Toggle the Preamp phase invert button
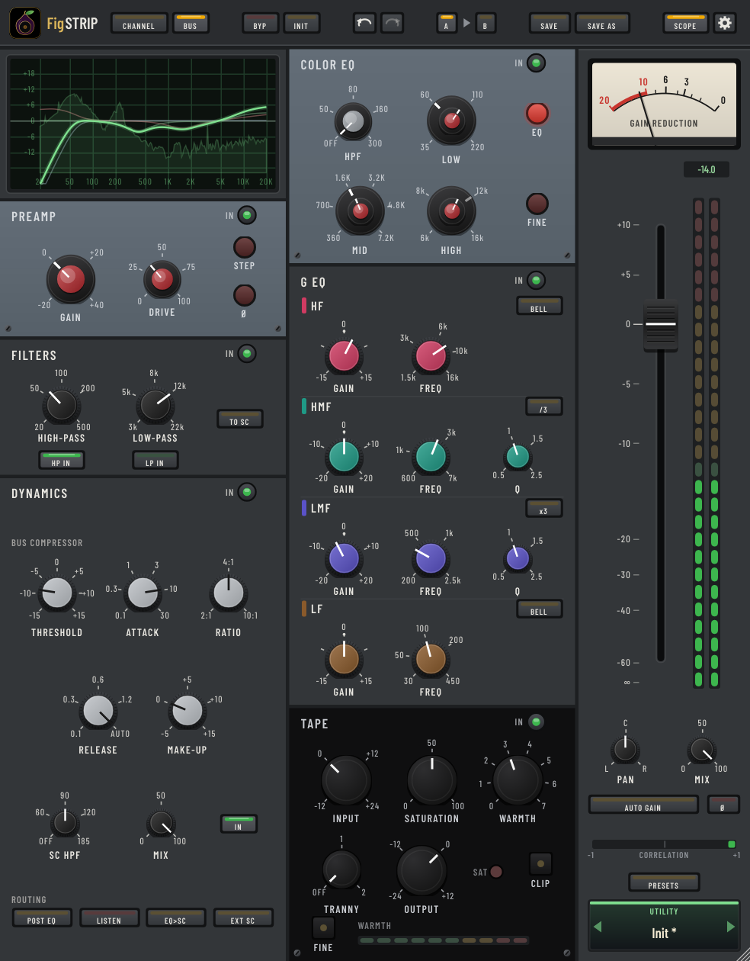This screenshot has height=961, width=750. (244, 295)
